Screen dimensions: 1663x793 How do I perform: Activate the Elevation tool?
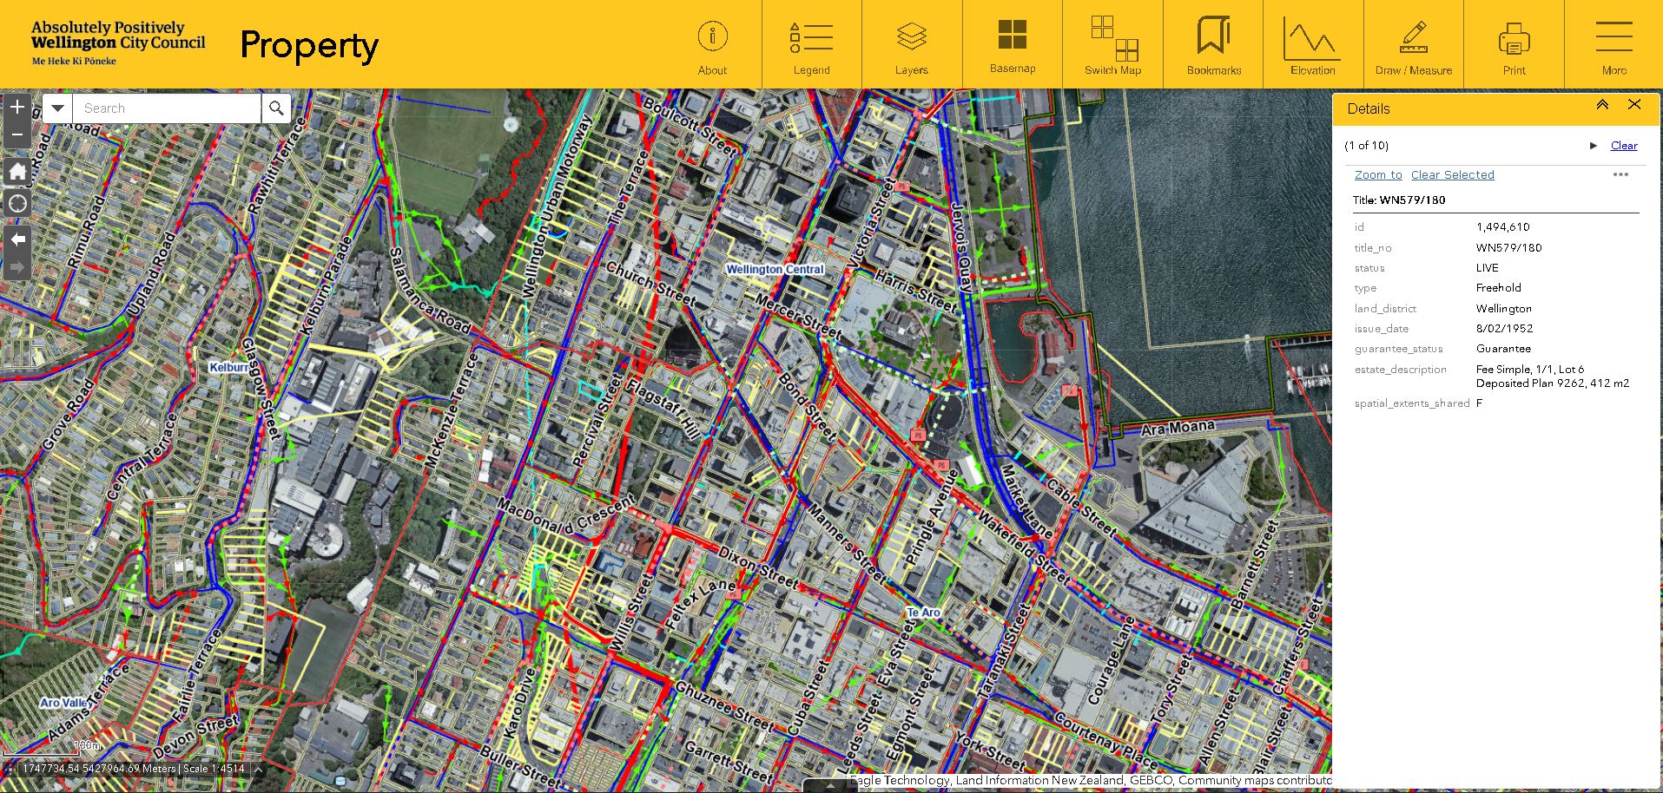1311,43
